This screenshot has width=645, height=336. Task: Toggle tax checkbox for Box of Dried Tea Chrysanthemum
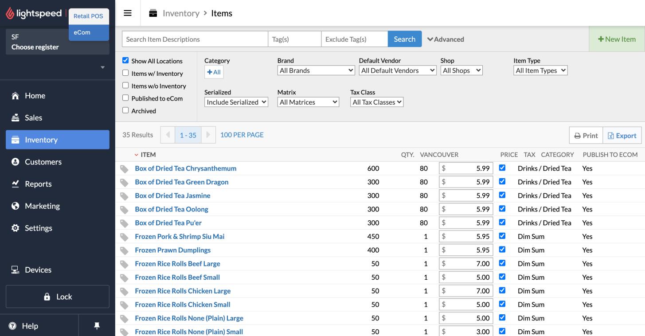click(x=502, y=168)
